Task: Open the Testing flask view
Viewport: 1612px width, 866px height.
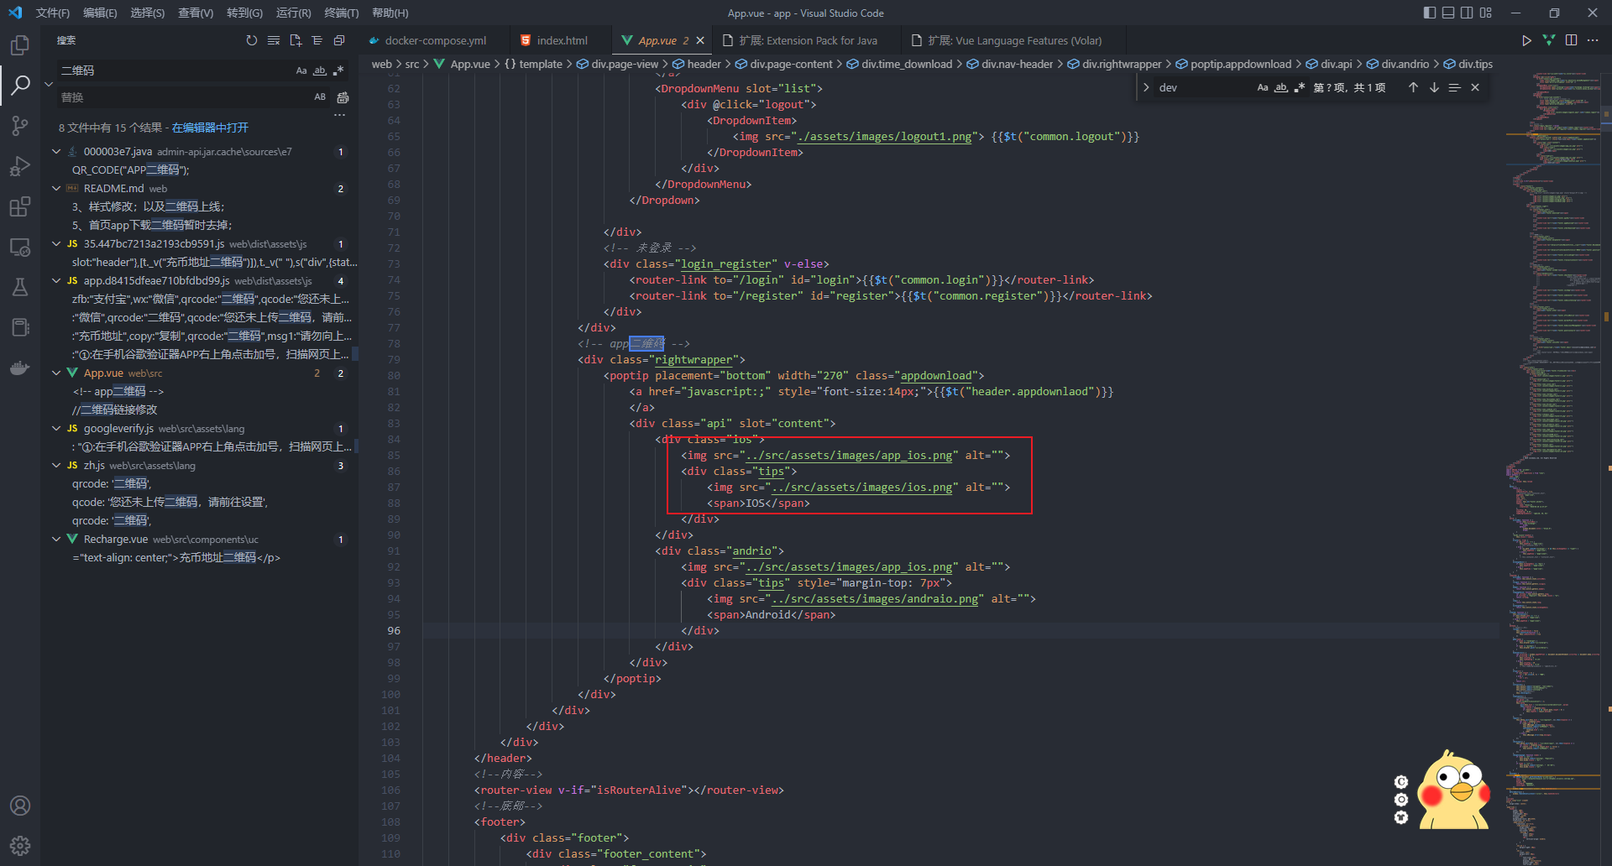Action: [20, 287]
